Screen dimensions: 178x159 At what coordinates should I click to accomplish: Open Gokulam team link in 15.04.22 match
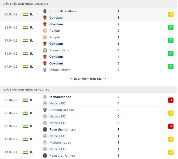tap(56, 57)
